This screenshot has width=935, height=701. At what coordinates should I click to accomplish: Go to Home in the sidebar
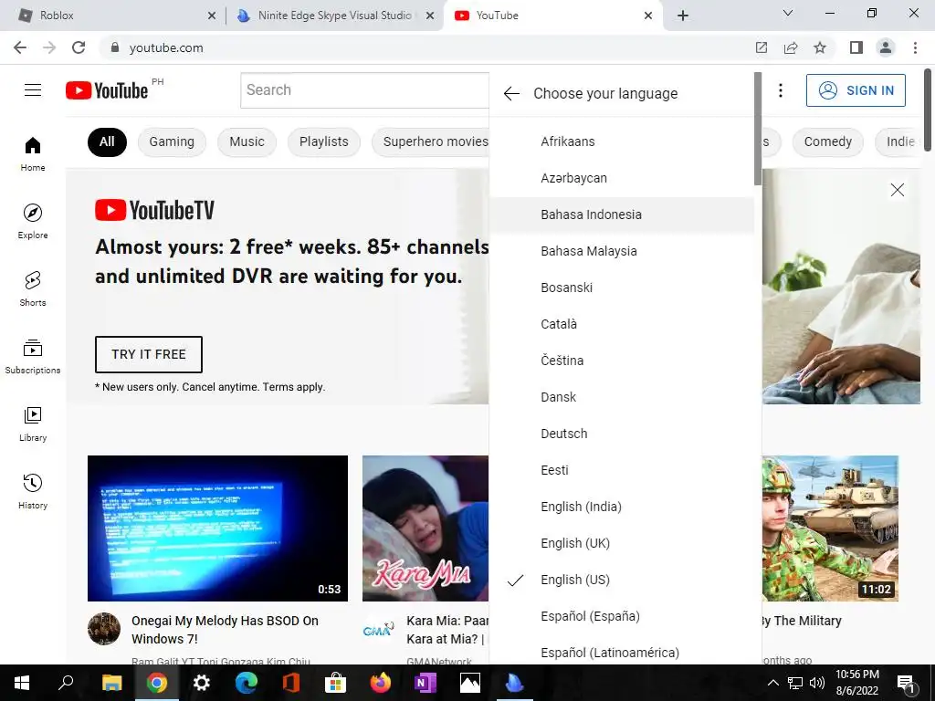point(33,153)
